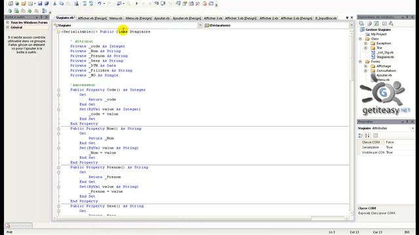This screenshot has height=235, width=419.
Task: Switch to the Menu.vb tab
Action: click(116, 18)
